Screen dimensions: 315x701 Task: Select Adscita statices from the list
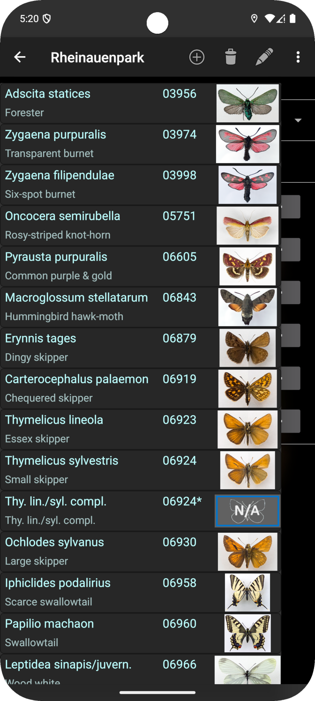click(x=94, y=103)
